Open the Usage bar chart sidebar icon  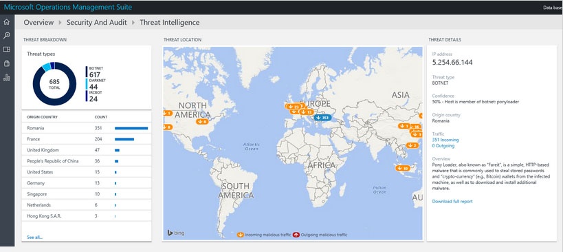[6, 77]
